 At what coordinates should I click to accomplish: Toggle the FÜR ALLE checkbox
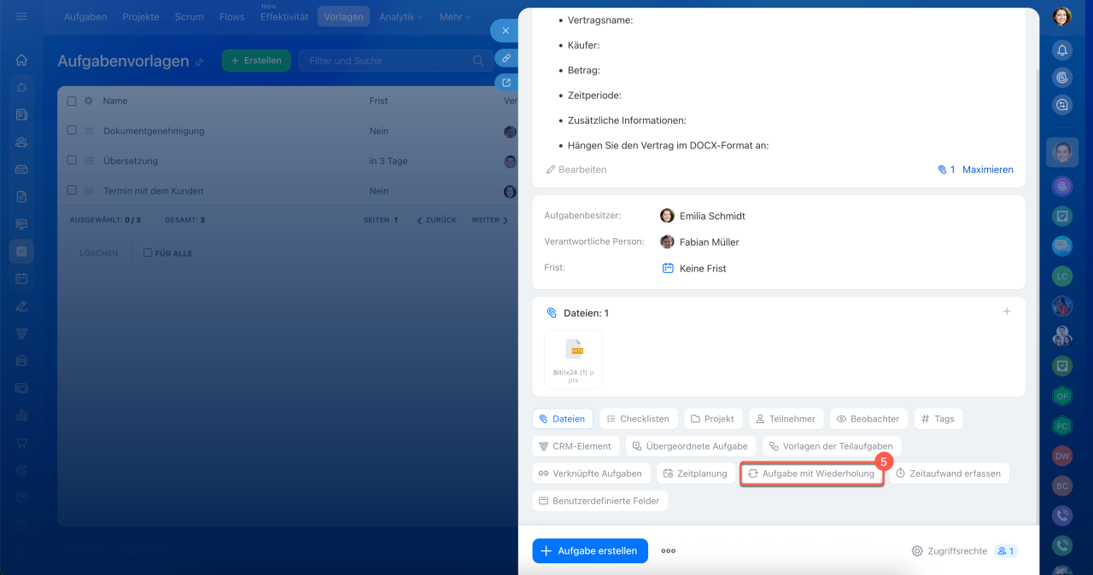(x=148, y=253)
